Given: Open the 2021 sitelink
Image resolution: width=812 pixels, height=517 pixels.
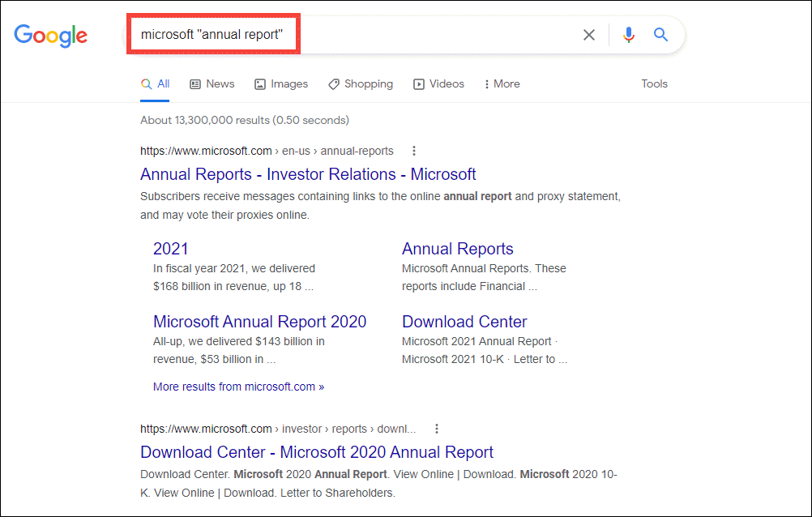Looking at the screenshot, I should click(x=170, y=249).
